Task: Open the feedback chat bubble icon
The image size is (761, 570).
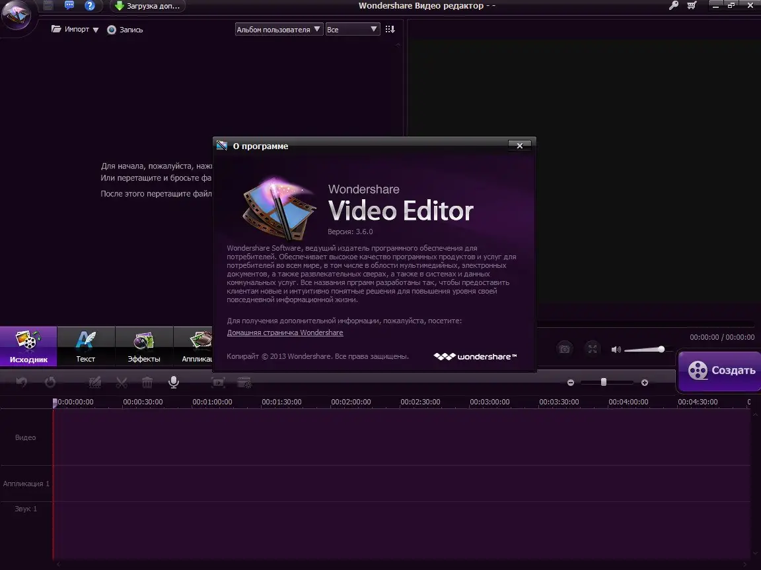Action: tap(69, 6)
